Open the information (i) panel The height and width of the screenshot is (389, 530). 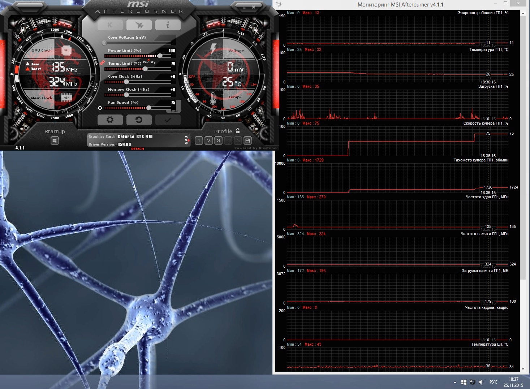[168, 25]
